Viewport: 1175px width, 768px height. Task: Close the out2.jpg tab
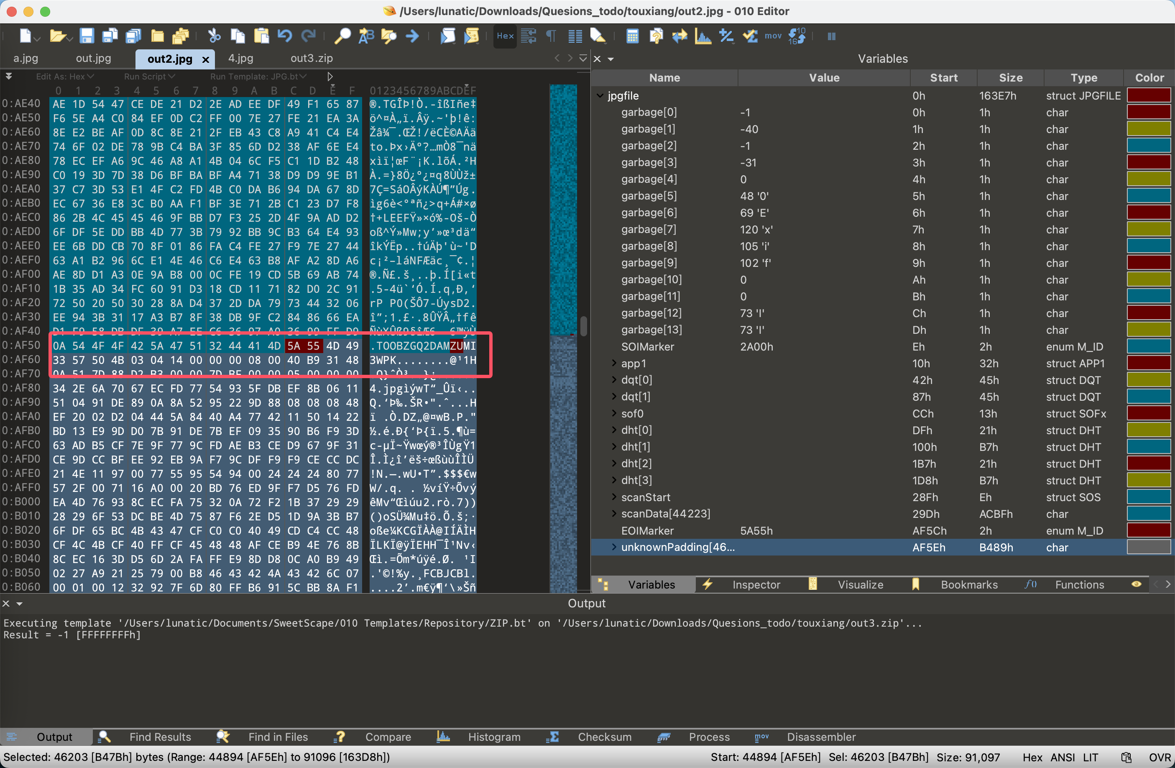pyautogui.click(x=206, y=60)
